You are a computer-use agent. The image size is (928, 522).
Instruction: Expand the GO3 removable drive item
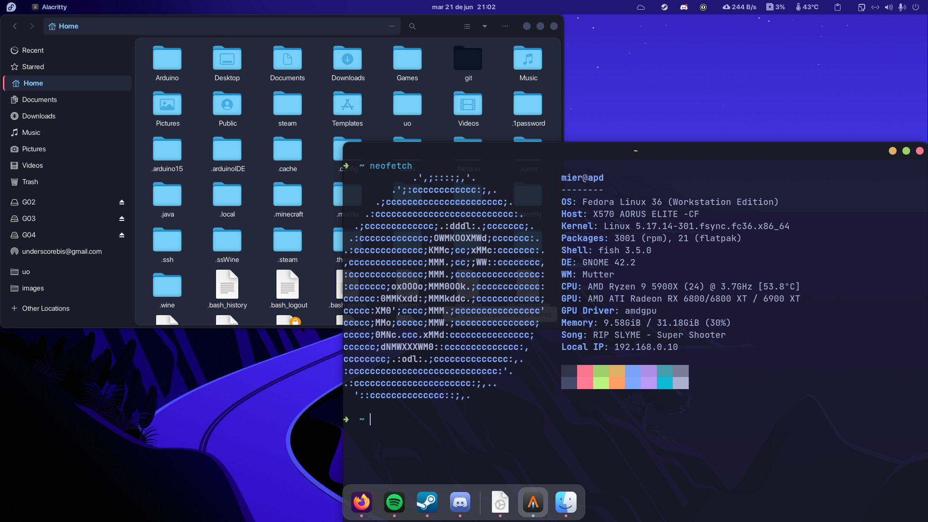(28, 218)
